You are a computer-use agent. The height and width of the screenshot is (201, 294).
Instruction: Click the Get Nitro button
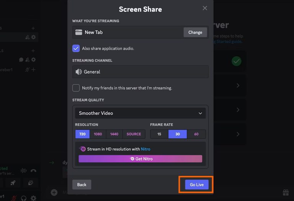(x=140, y=159)
